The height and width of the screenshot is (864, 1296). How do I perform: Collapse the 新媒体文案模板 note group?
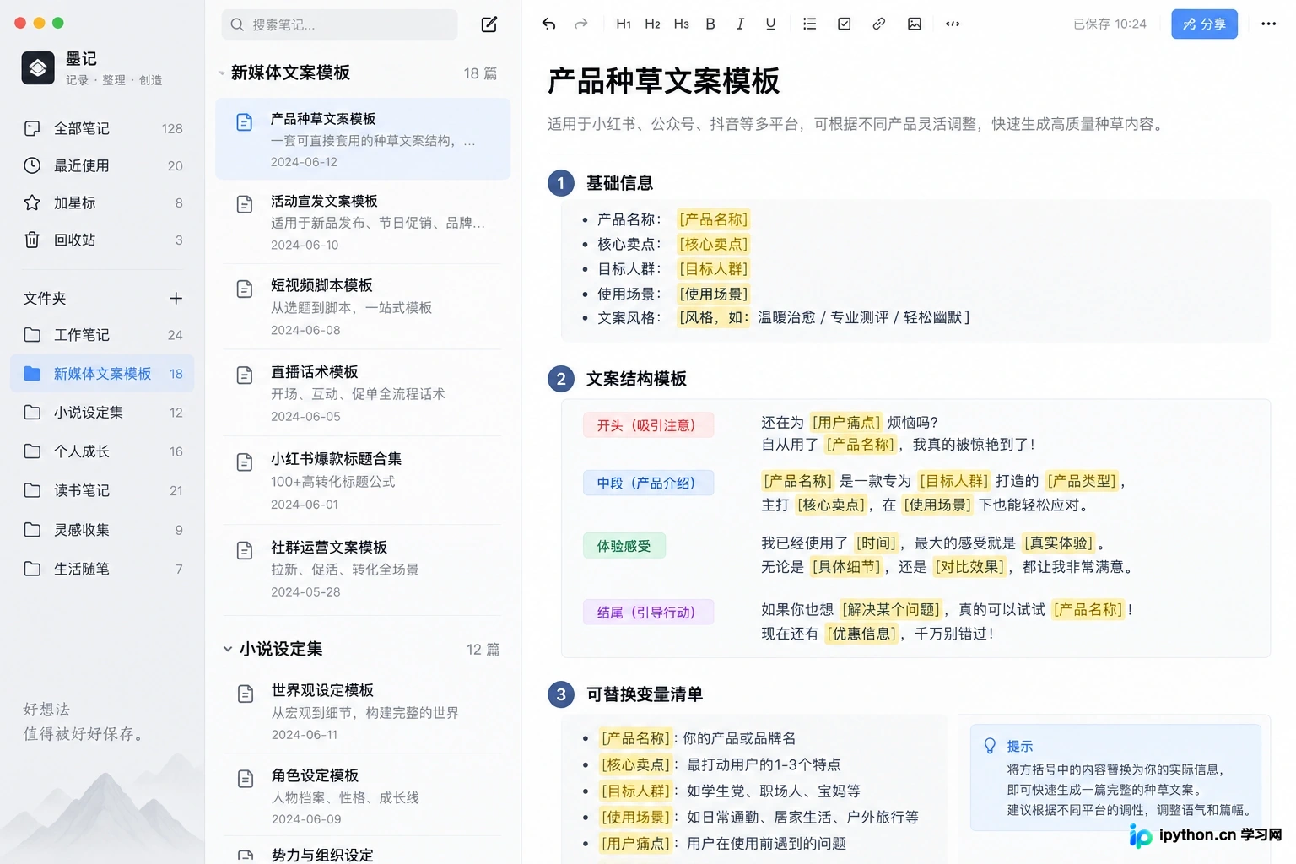click(x=222, y=73)
